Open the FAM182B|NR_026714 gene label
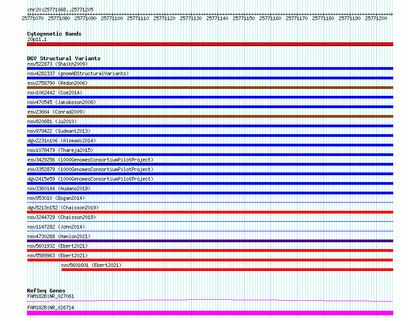 click(51, 308)
